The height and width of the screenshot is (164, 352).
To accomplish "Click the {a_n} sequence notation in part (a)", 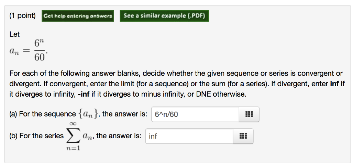I will (89, 114).
